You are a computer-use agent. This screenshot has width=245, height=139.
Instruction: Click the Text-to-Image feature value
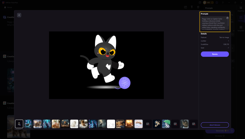tap(224, 37)
